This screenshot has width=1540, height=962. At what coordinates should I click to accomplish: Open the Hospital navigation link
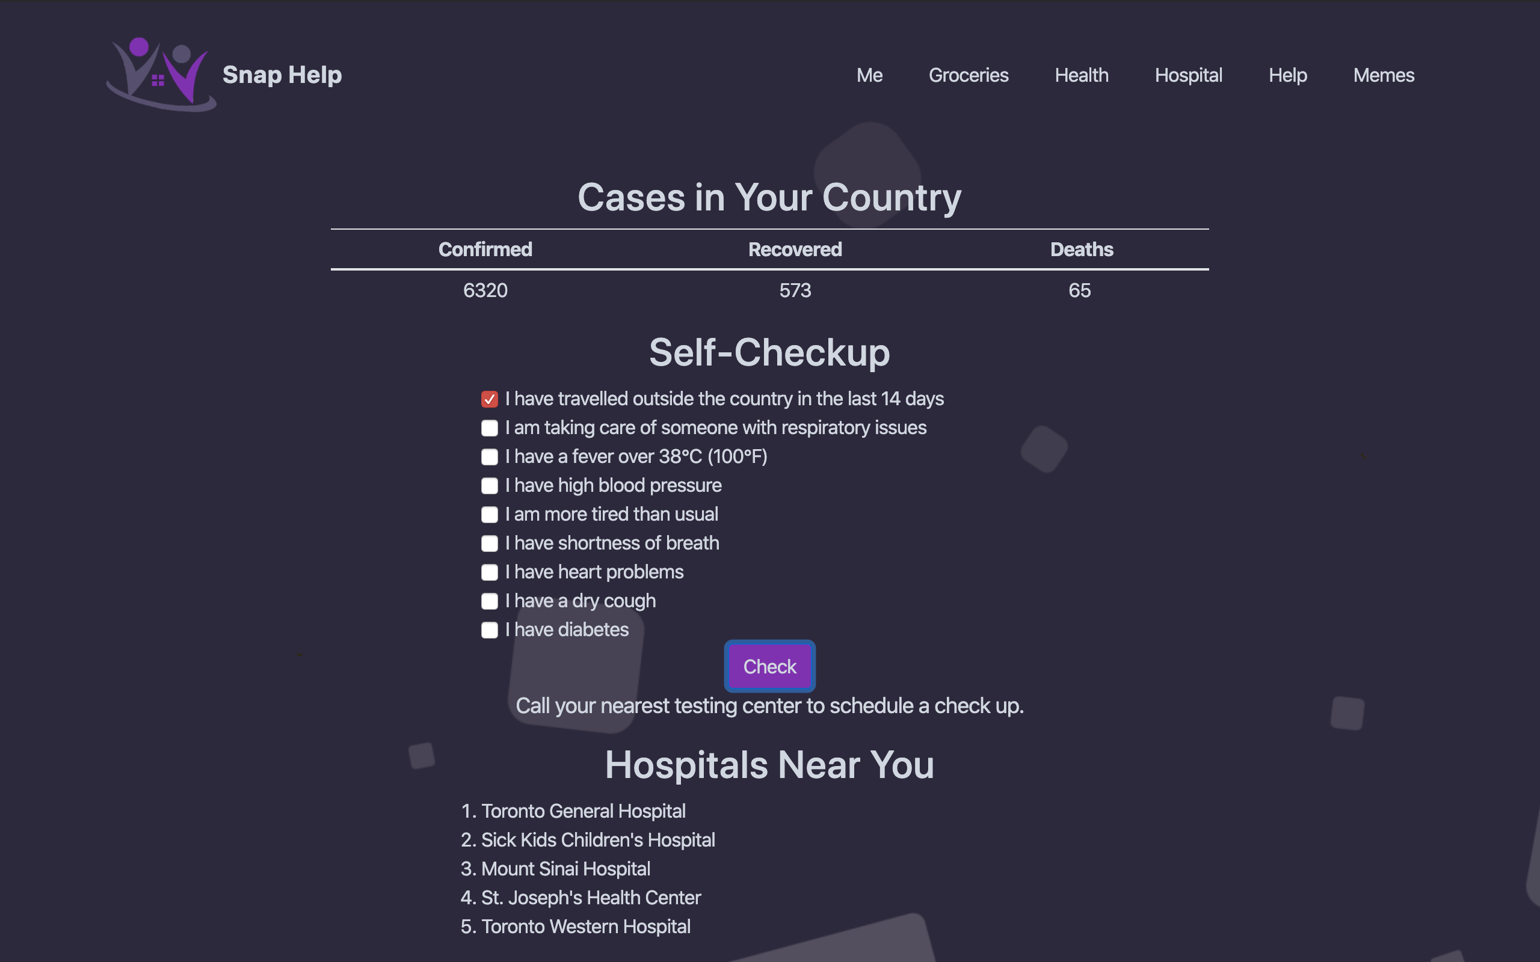pyautogui.click(x=1189, y=75)
